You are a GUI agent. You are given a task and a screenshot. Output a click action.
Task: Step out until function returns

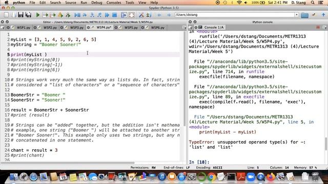[x=99, y=15]
